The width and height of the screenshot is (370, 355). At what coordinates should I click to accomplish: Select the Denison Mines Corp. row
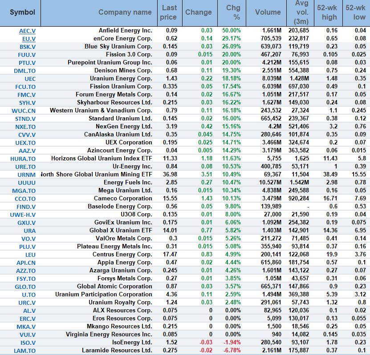pos(125,70)
